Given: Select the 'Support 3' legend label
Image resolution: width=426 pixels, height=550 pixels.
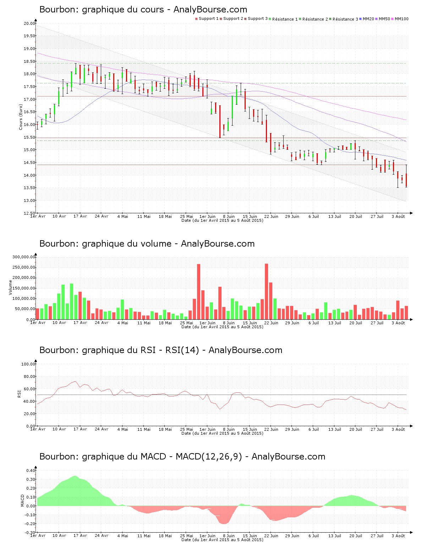Looking at the screenshot, I should point(258,19).
